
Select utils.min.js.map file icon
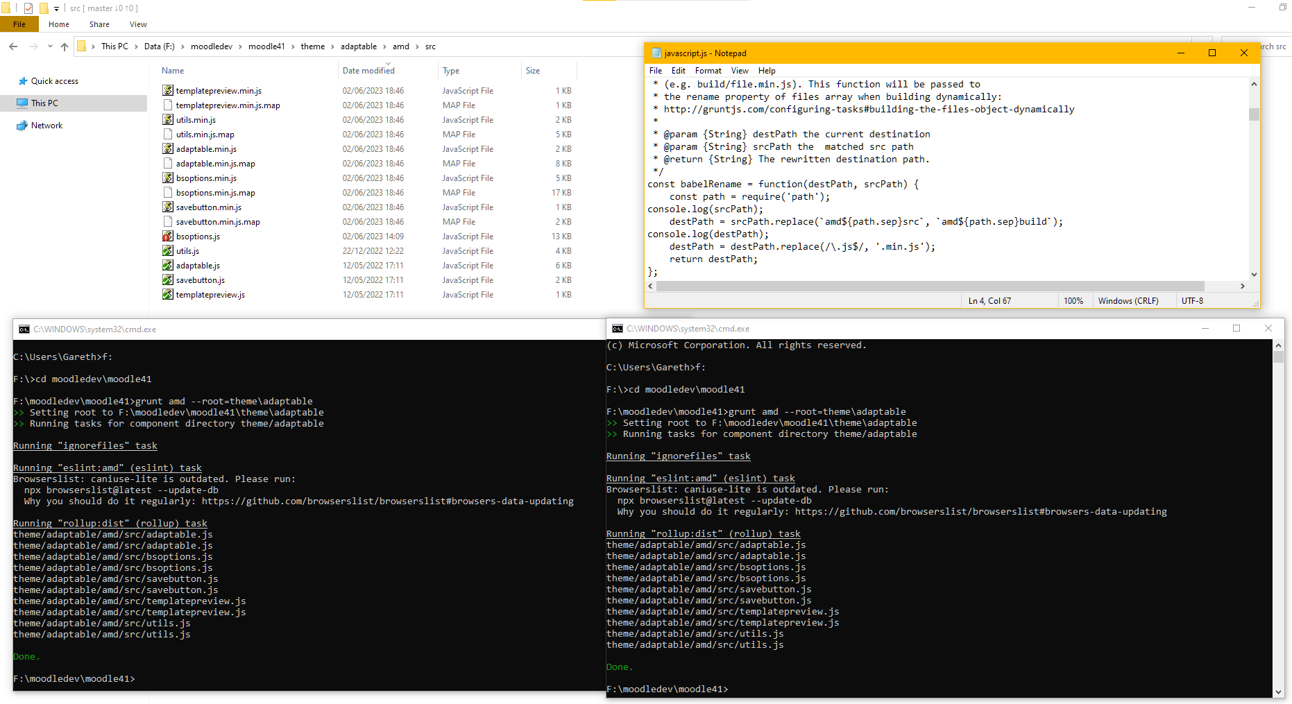[x=167, y=134]
